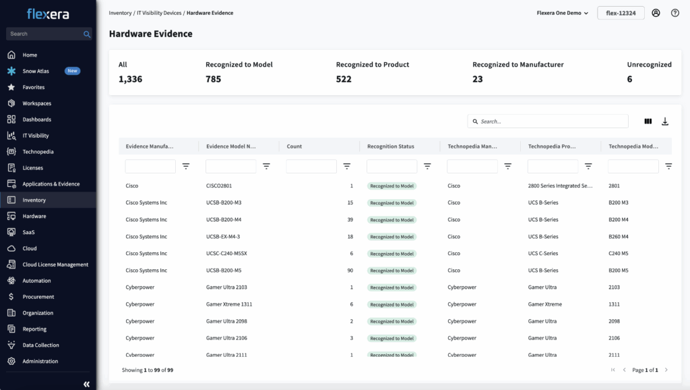Click 2800 Series Integrated product cell
The width and height of the screenshot is (690, 390).
pyautogui.click(x=560, y=186)
